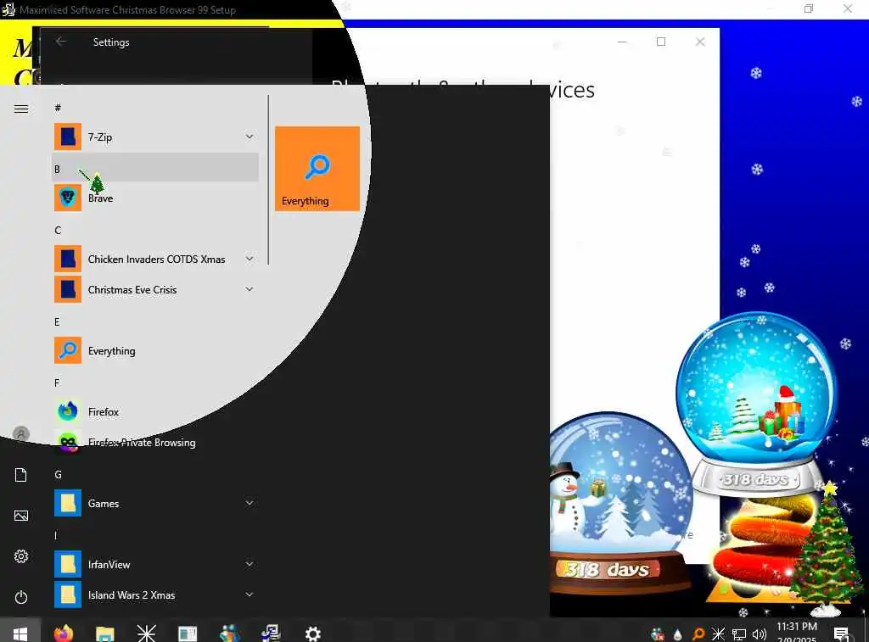Launch Brave from the app list
The width and height of the screenshot is (869, 642).
coord(156,198)
